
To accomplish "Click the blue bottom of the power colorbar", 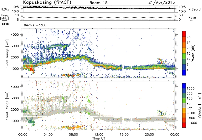I will pos(184,73).
